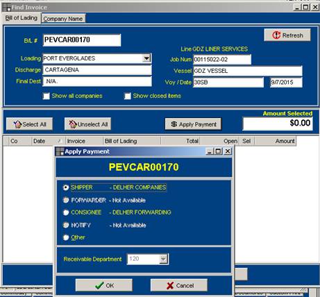This screenshot has width=320, height=297.
Task: Select the Other radio option
Action: (66, 237)
